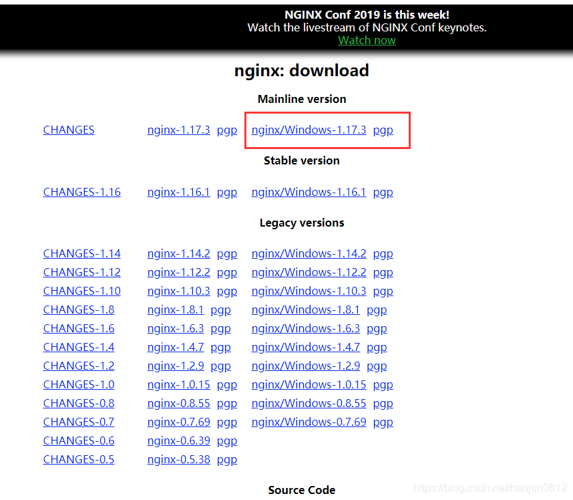Download nginx-1.17.3 source
573x500 pixels.
pos(179,130)
